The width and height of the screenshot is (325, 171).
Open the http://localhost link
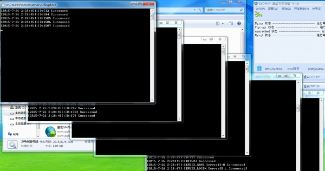tap(273, 69)
